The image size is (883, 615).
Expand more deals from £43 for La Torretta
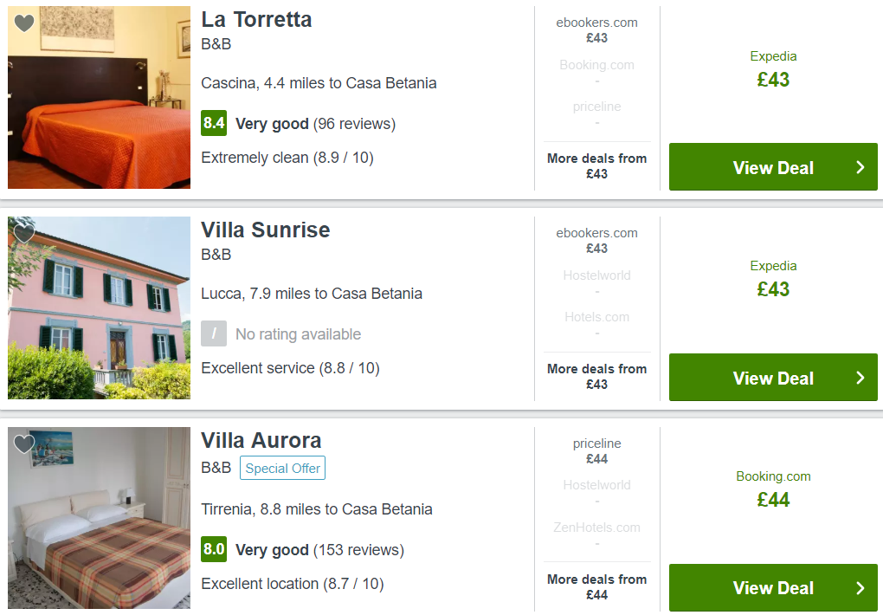(x=596, y=165)
